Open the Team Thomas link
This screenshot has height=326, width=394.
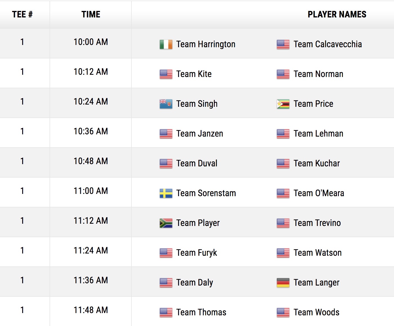201,312
